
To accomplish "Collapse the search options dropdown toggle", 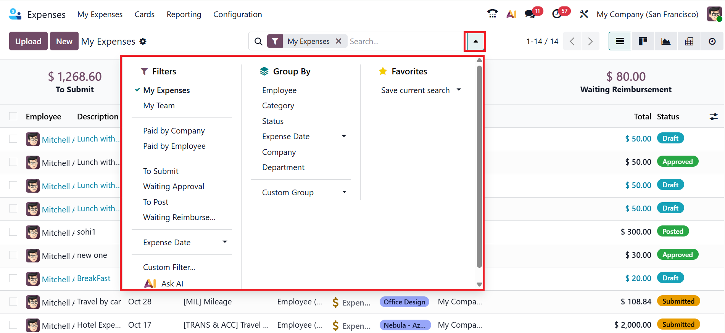I will [475, 41].
